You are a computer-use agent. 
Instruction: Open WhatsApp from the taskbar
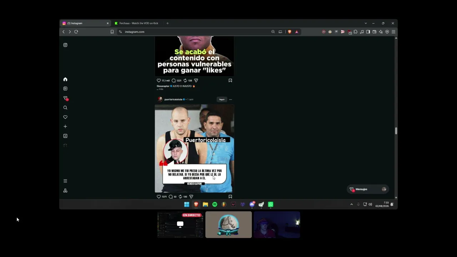[271, 205]
